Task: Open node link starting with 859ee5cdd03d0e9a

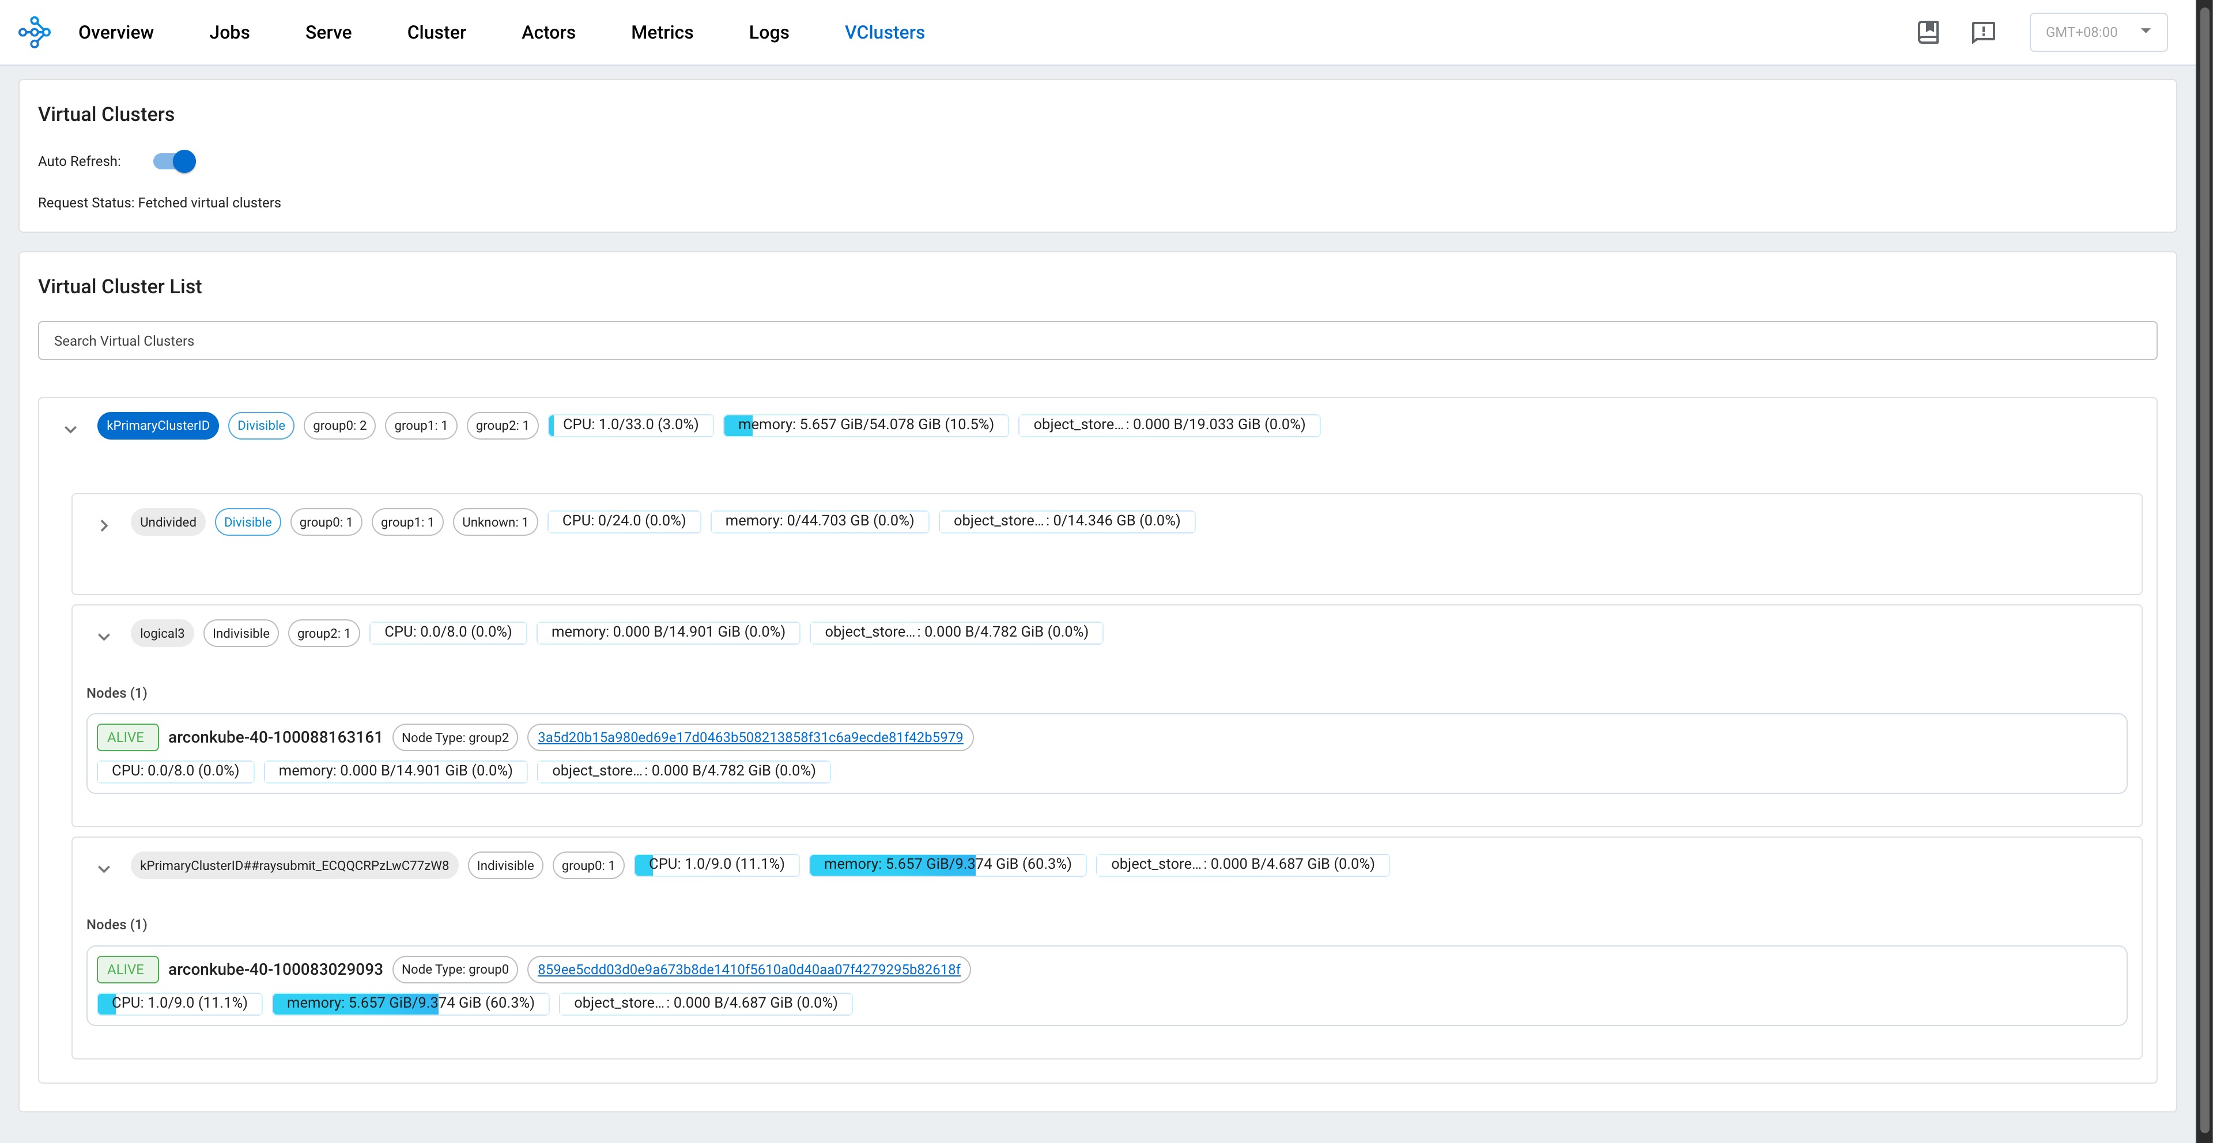Action: (x=749, y=968)
